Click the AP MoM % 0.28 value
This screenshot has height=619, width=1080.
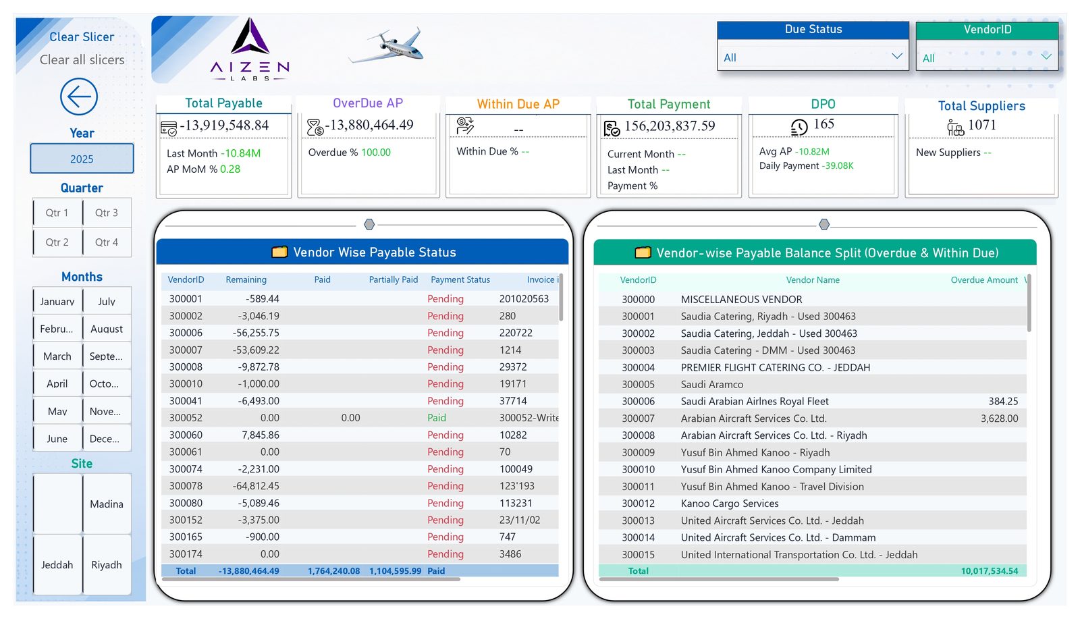pyautogui.click(x=230, y=169)
